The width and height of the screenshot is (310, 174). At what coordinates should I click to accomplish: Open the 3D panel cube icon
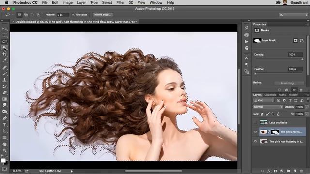247,48
